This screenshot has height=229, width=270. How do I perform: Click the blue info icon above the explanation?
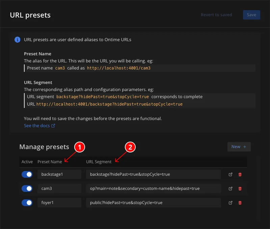[x=17, y=39]
